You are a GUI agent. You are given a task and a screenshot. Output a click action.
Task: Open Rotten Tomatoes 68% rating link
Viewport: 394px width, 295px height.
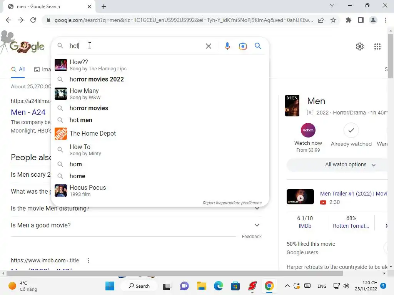pos(351,222)
